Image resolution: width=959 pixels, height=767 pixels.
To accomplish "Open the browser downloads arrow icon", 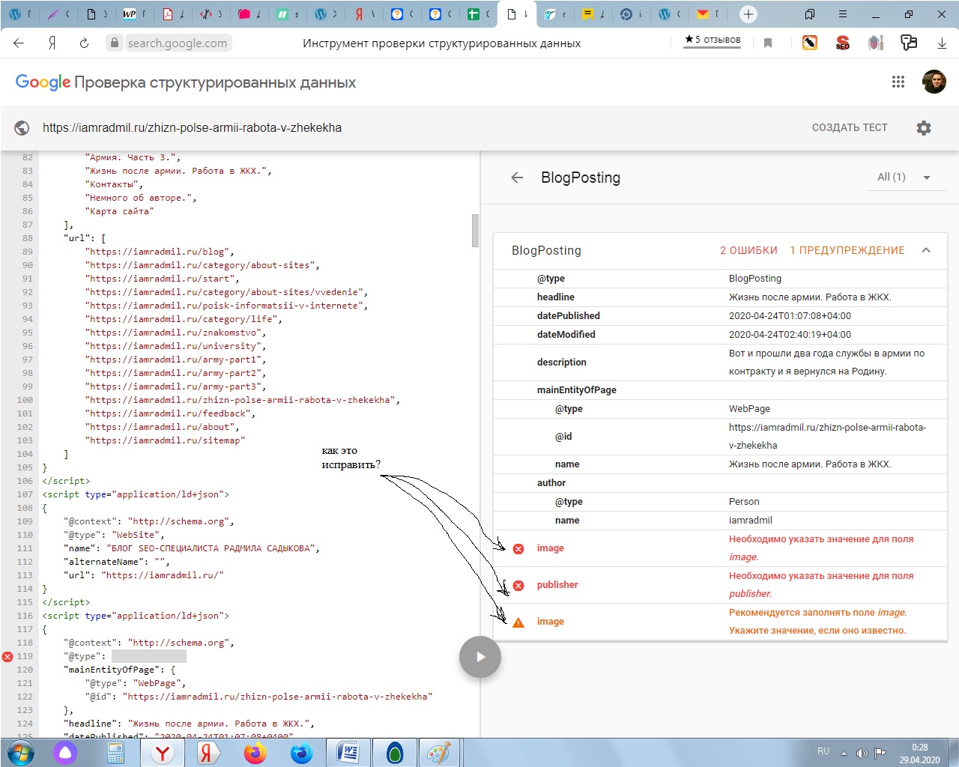I will [942, 43].
